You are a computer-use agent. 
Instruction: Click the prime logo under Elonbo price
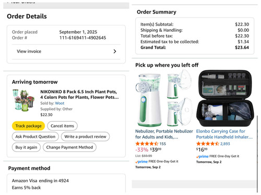[203, 157]
